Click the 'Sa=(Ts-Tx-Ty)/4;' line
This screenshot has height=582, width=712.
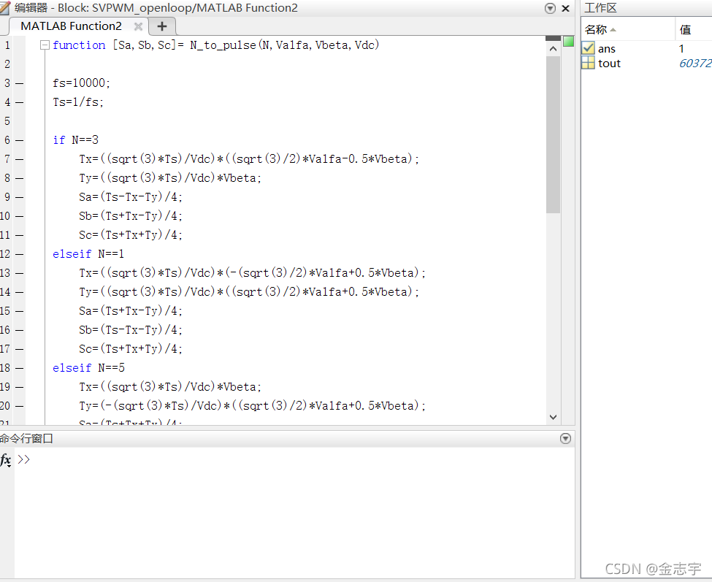(x=131, y=197)
